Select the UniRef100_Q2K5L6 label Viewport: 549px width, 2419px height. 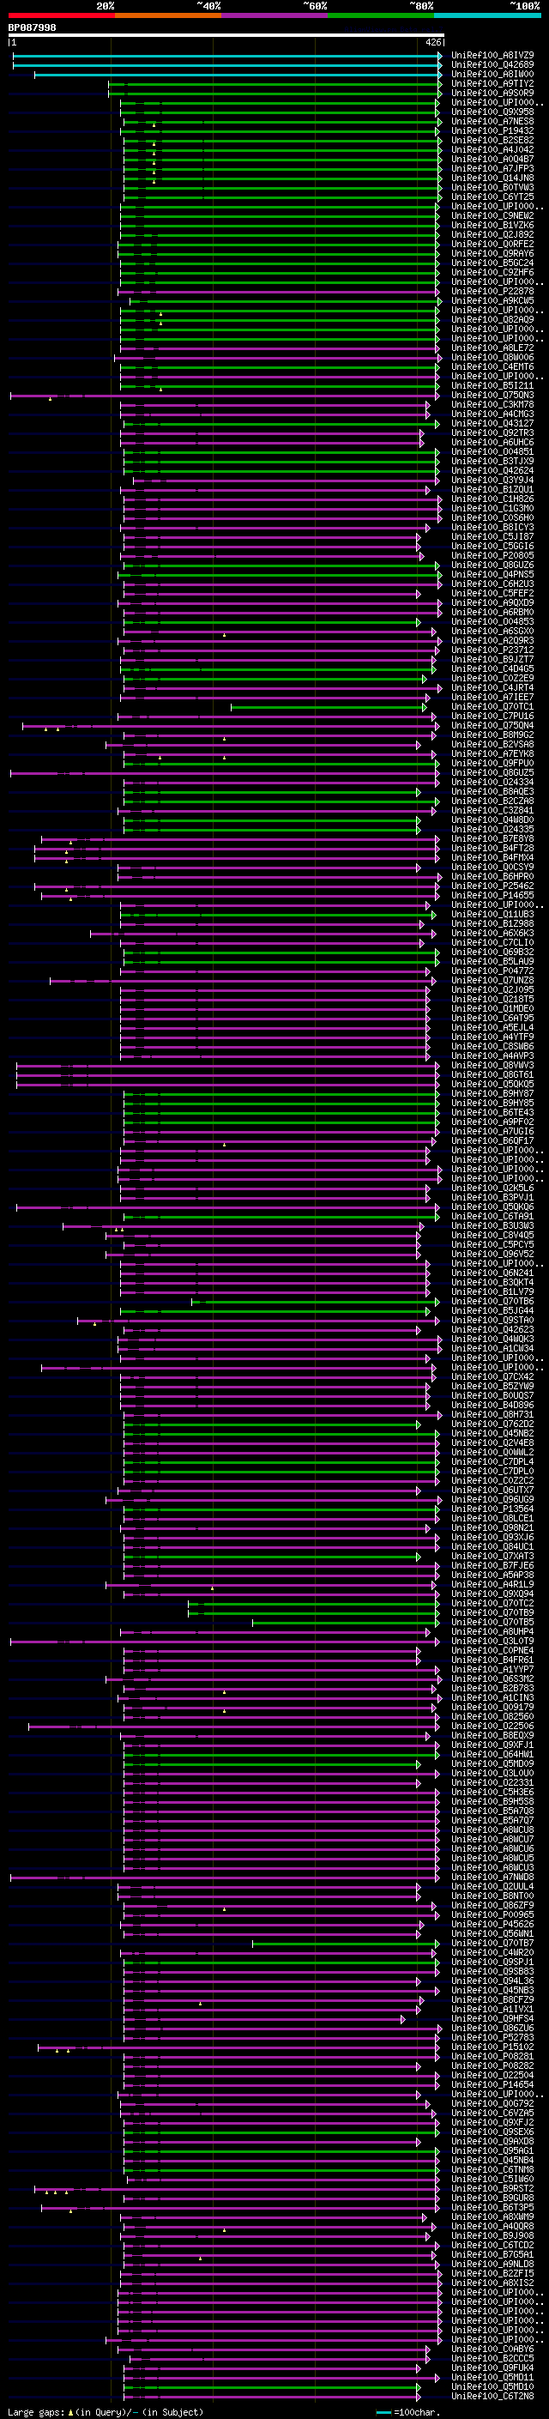click(x=492, y=1188)
